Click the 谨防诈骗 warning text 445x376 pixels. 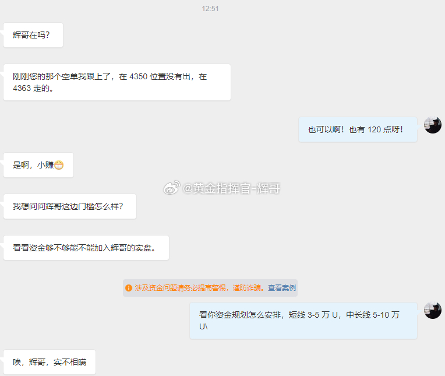tap(246, 288)
